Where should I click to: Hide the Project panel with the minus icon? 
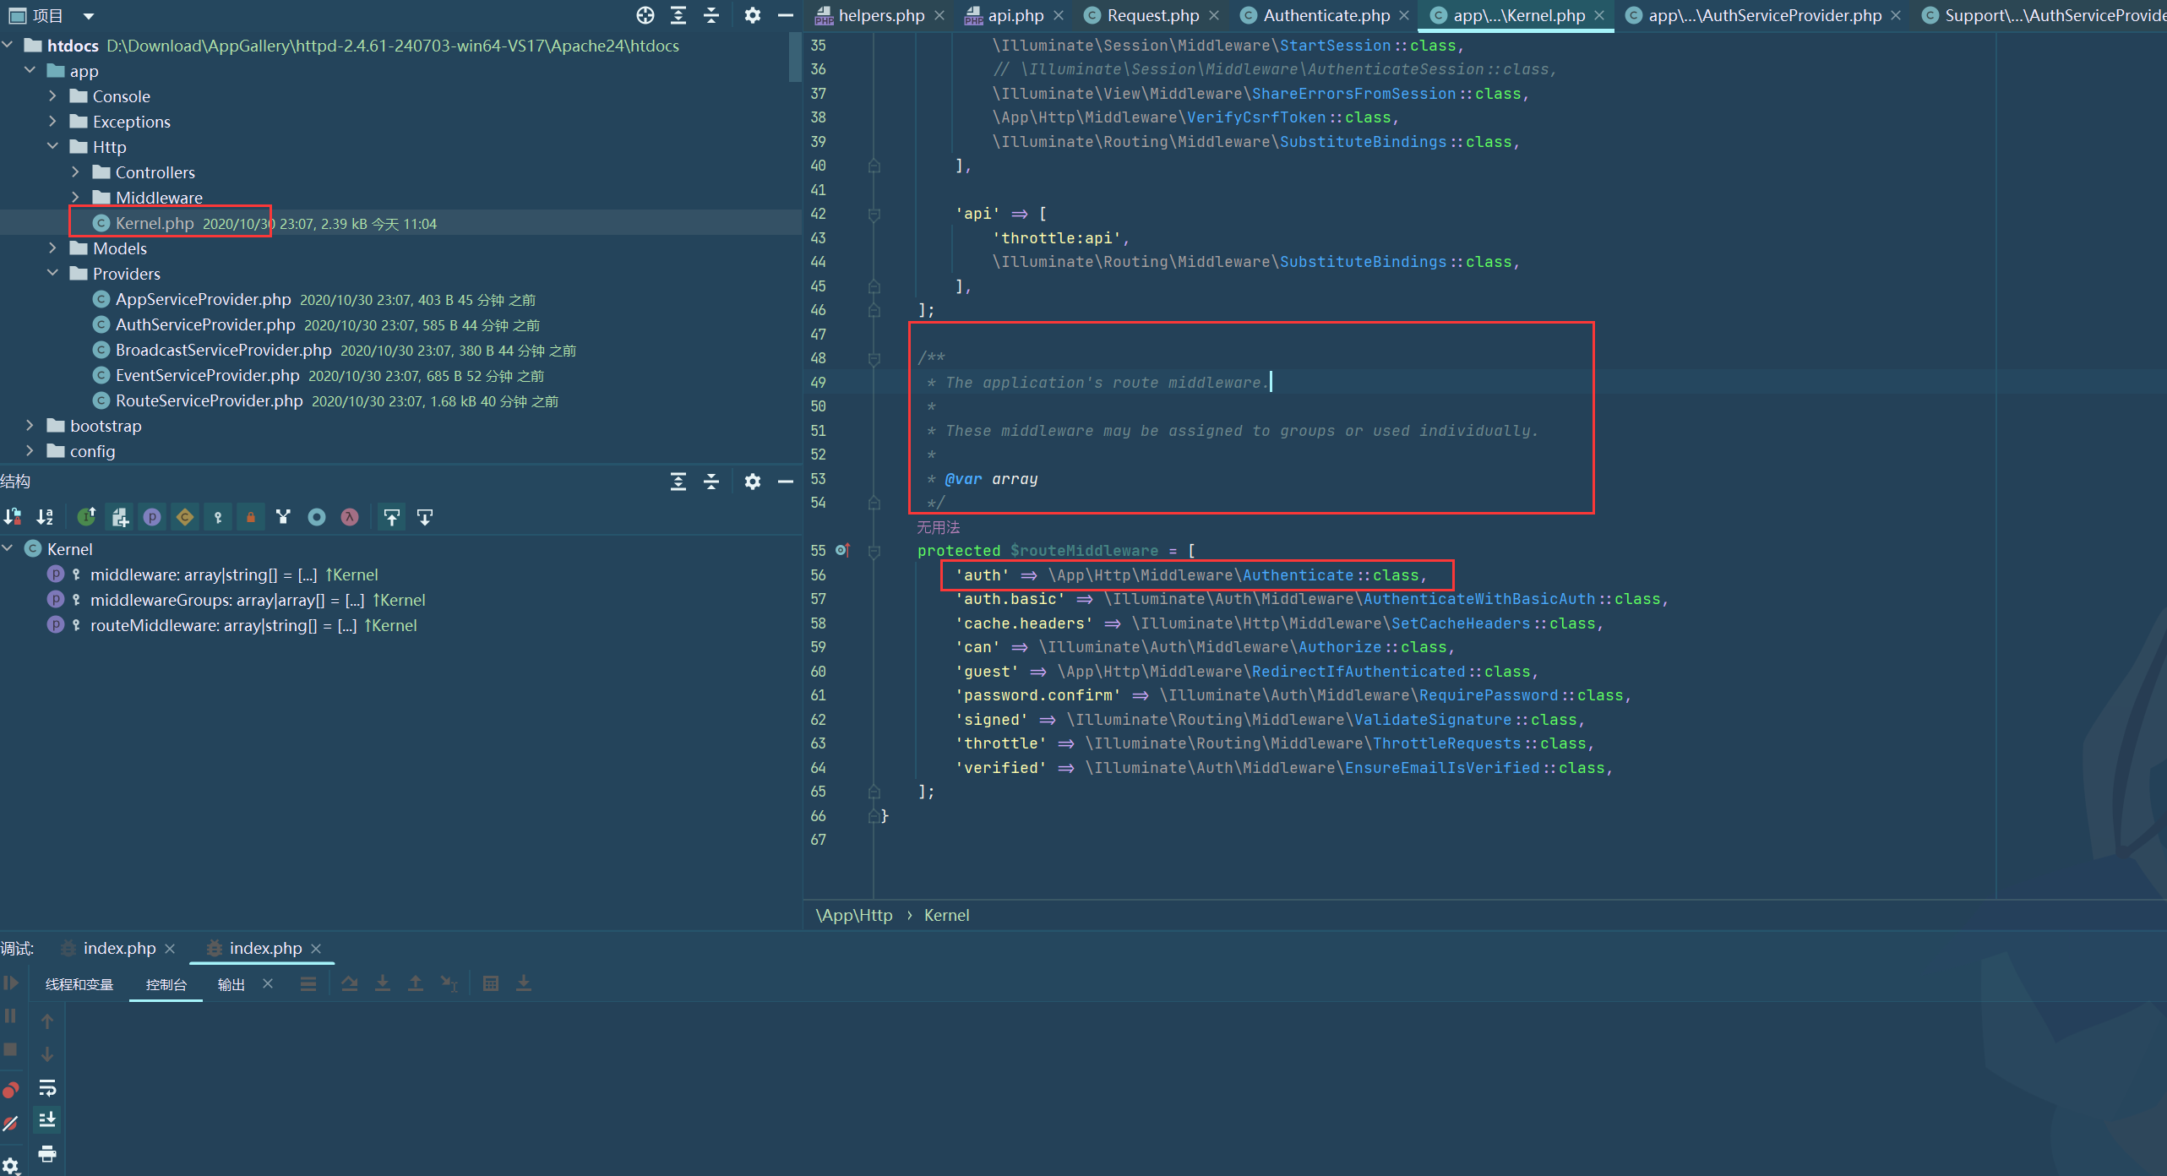[x=786, y=15]
